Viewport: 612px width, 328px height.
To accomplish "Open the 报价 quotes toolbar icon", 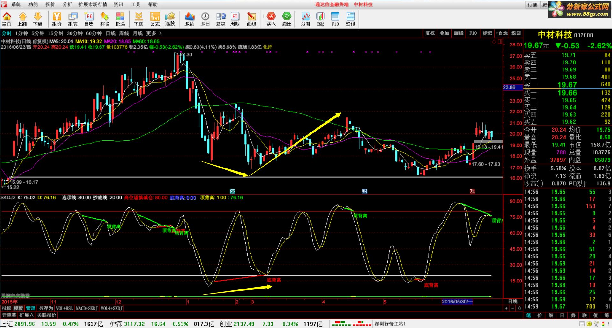I will [56, 19].
